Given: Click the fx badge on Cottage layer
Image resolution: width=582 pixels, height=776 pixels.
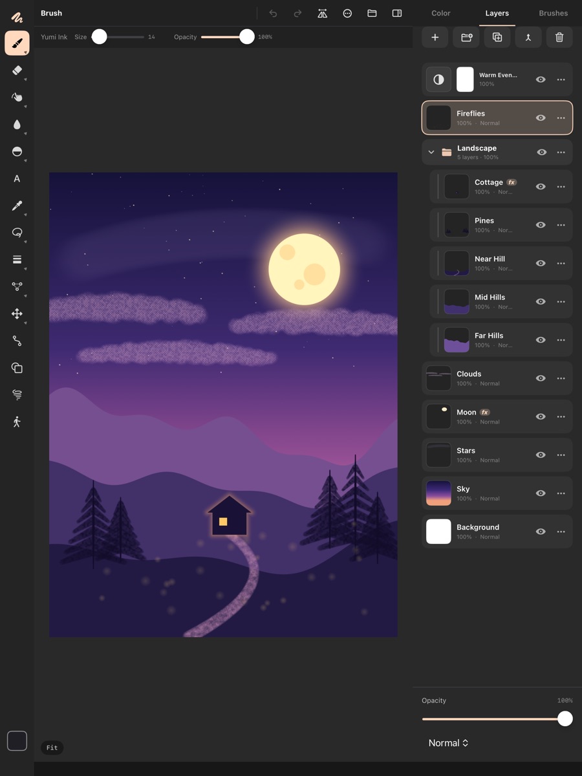Looking at the screenshot, I should 512,182.
